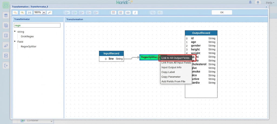Click the magic wand auto-layout icon

(50, 12)
